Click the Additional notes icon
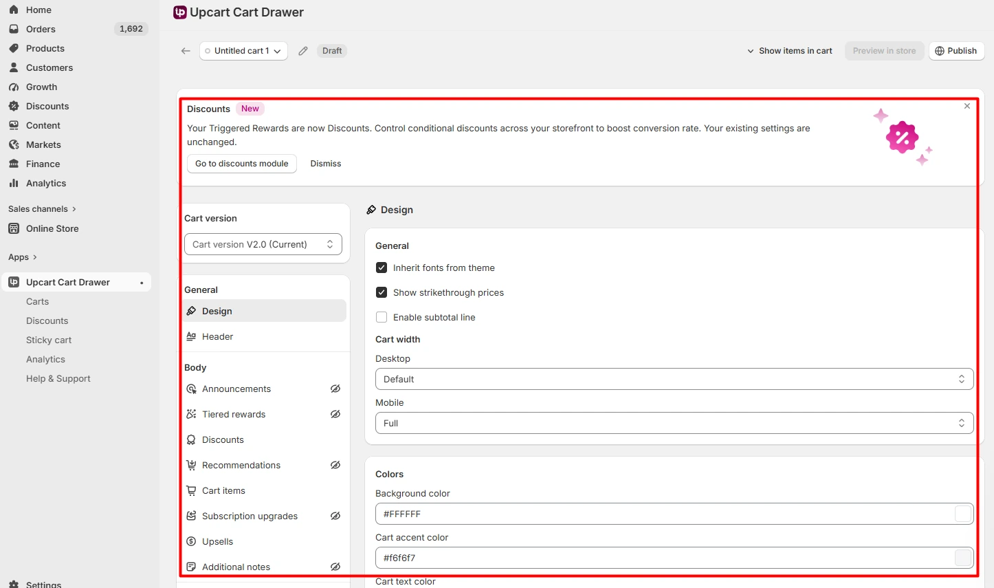This screenshot has width=994, height=588. [192, 567]
